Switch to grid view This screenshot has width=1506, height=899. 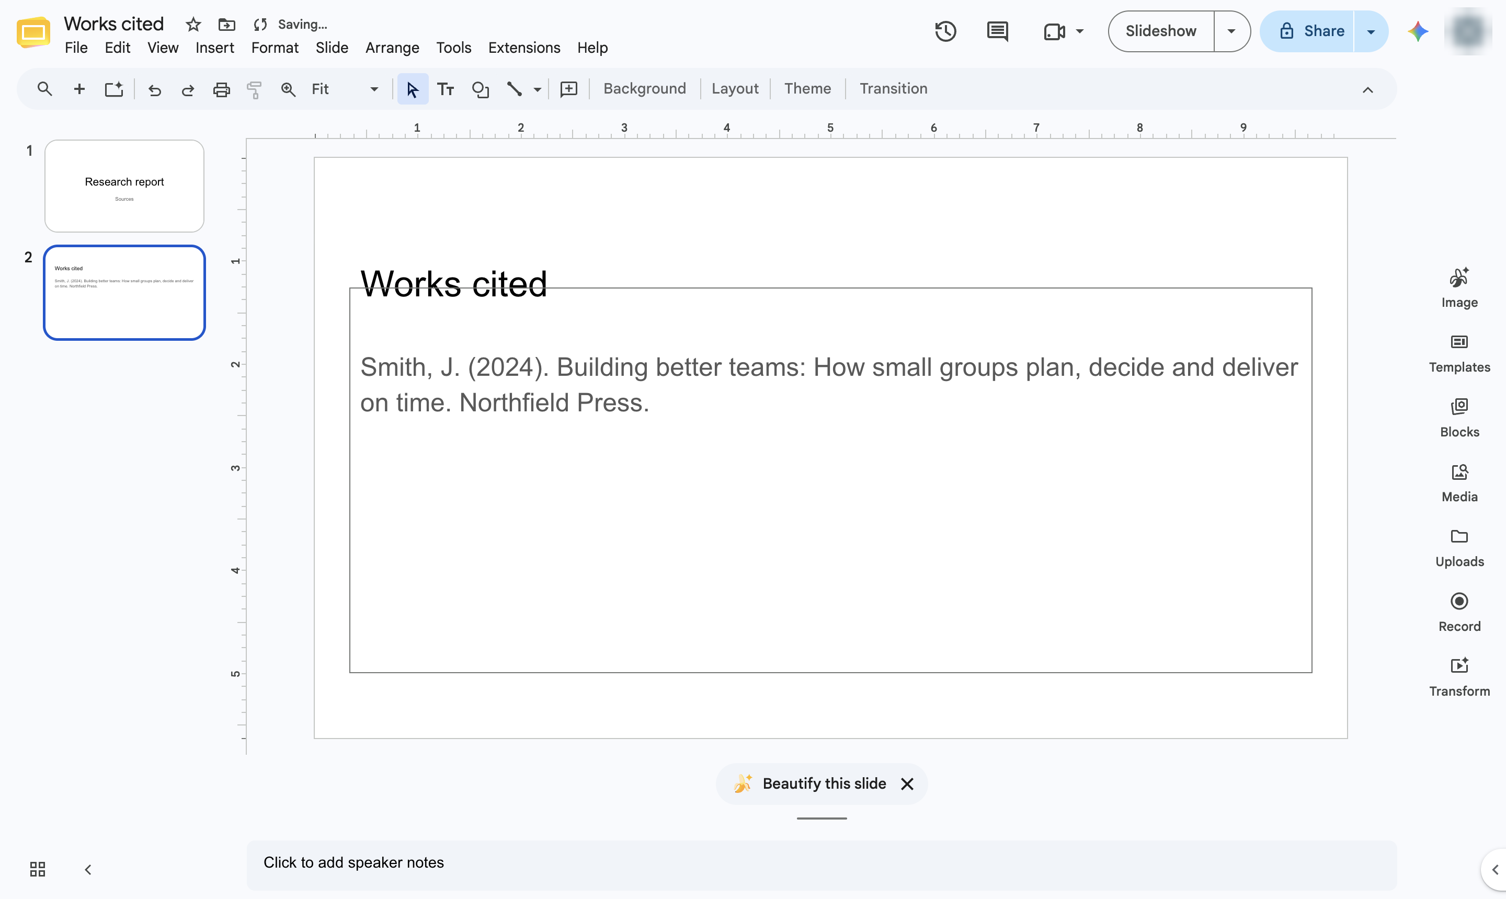pos(38,869)
